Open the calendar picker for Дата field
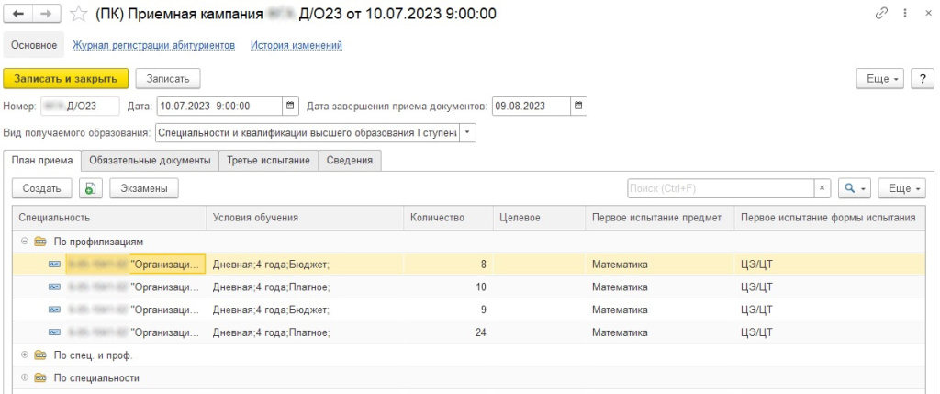This screenshot has width=940, height=394. pyautogui.click(x=290, y=106)
